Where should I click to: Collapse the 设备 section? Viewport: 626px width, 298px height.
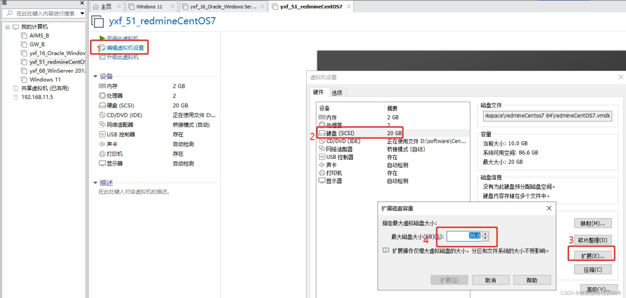click(96, 76)
